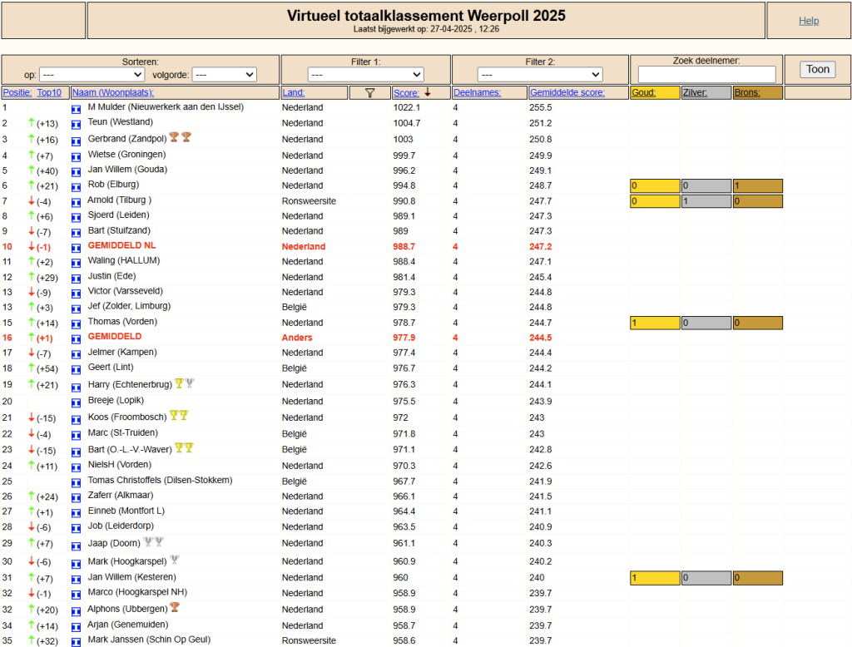Click the blue icon beside GEMIDDELD NL

pyautogui.click(x=76, y=248)
